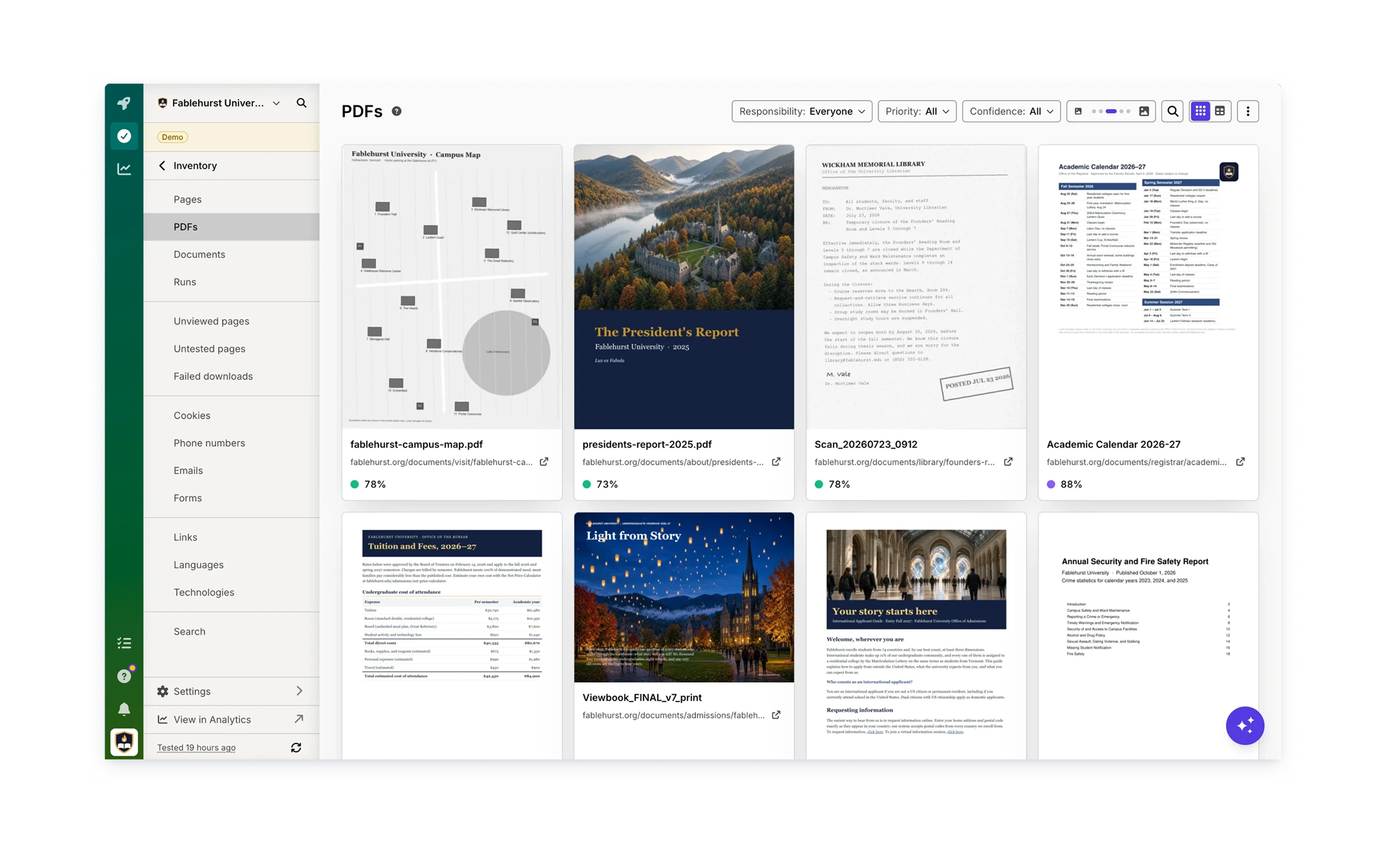Click the small thumbnail size icon

[1078, 112]
